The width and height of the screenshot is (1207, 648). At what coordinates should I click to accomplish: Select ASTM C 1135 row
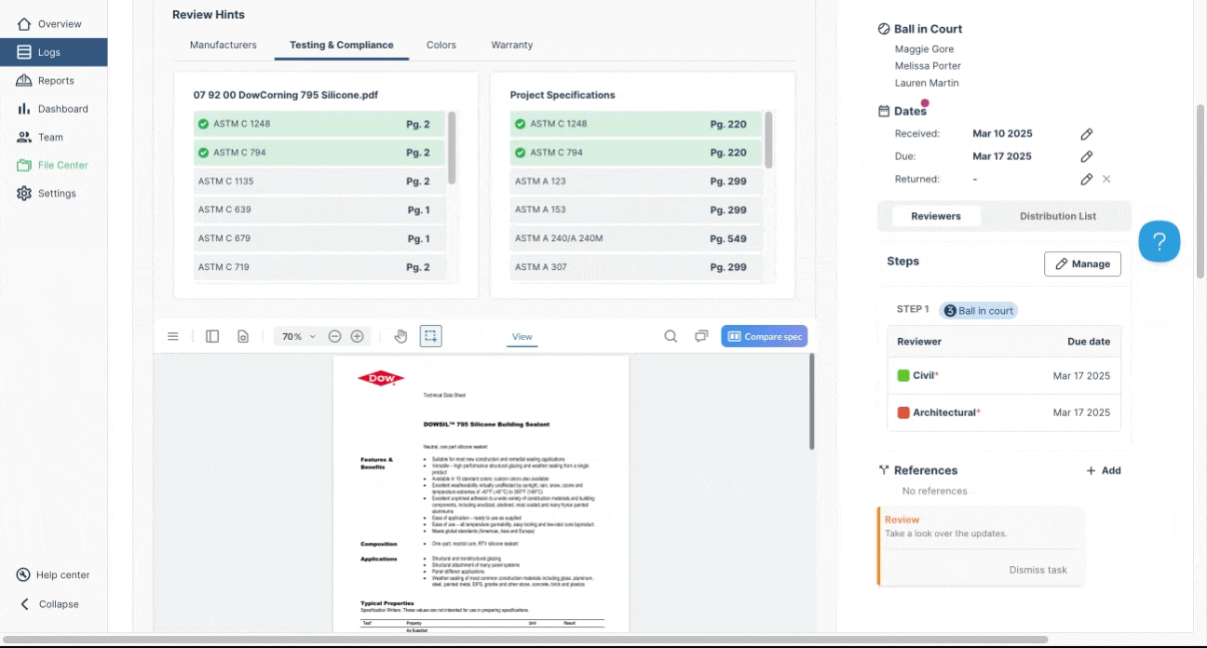coord(319,182)
